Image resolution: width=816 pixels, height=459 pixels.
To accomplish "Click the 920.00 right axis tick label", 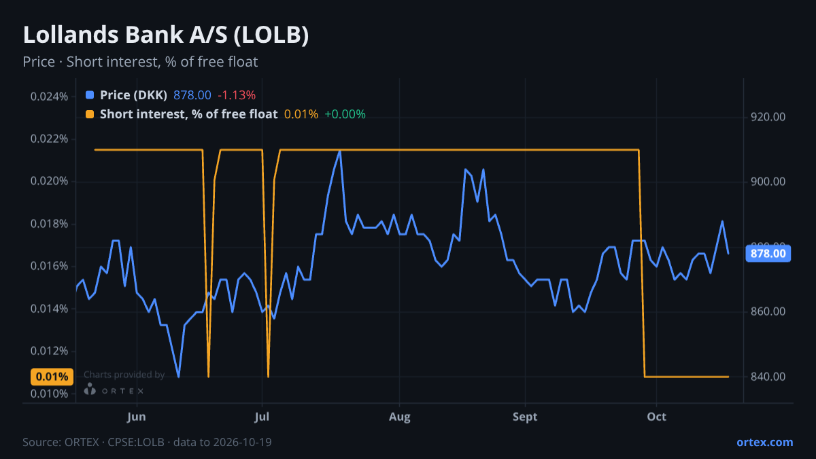I will click(x=768, y=117).
